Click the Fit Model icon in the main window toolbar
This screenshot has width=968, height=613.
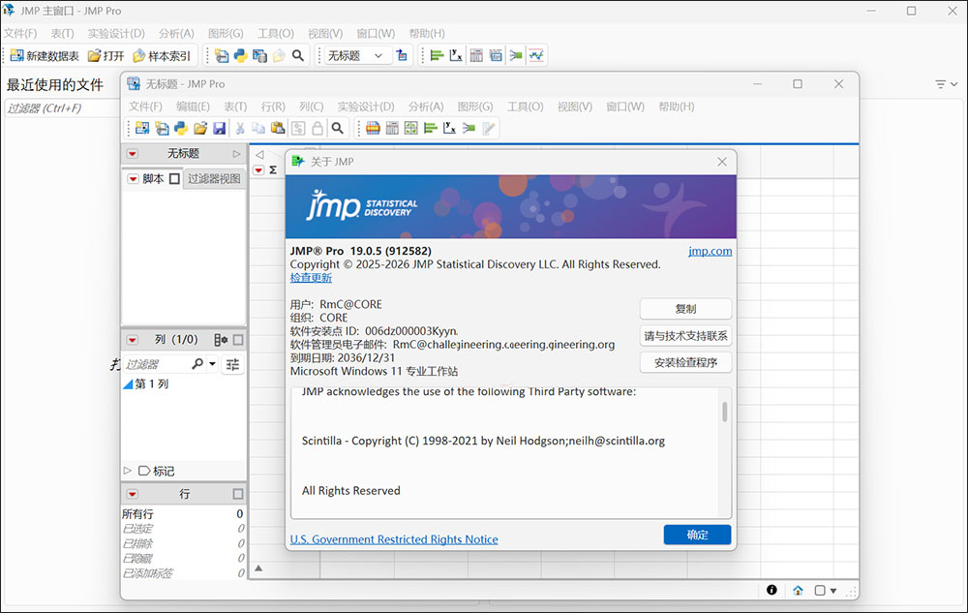point(516,55)
